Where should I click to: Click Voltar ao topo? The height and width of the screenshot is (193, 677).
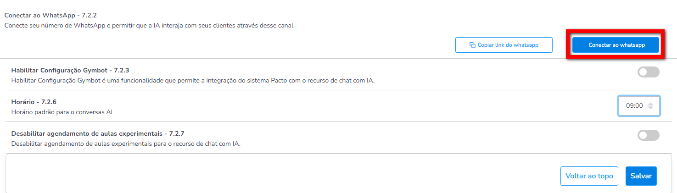pos(589,176)
